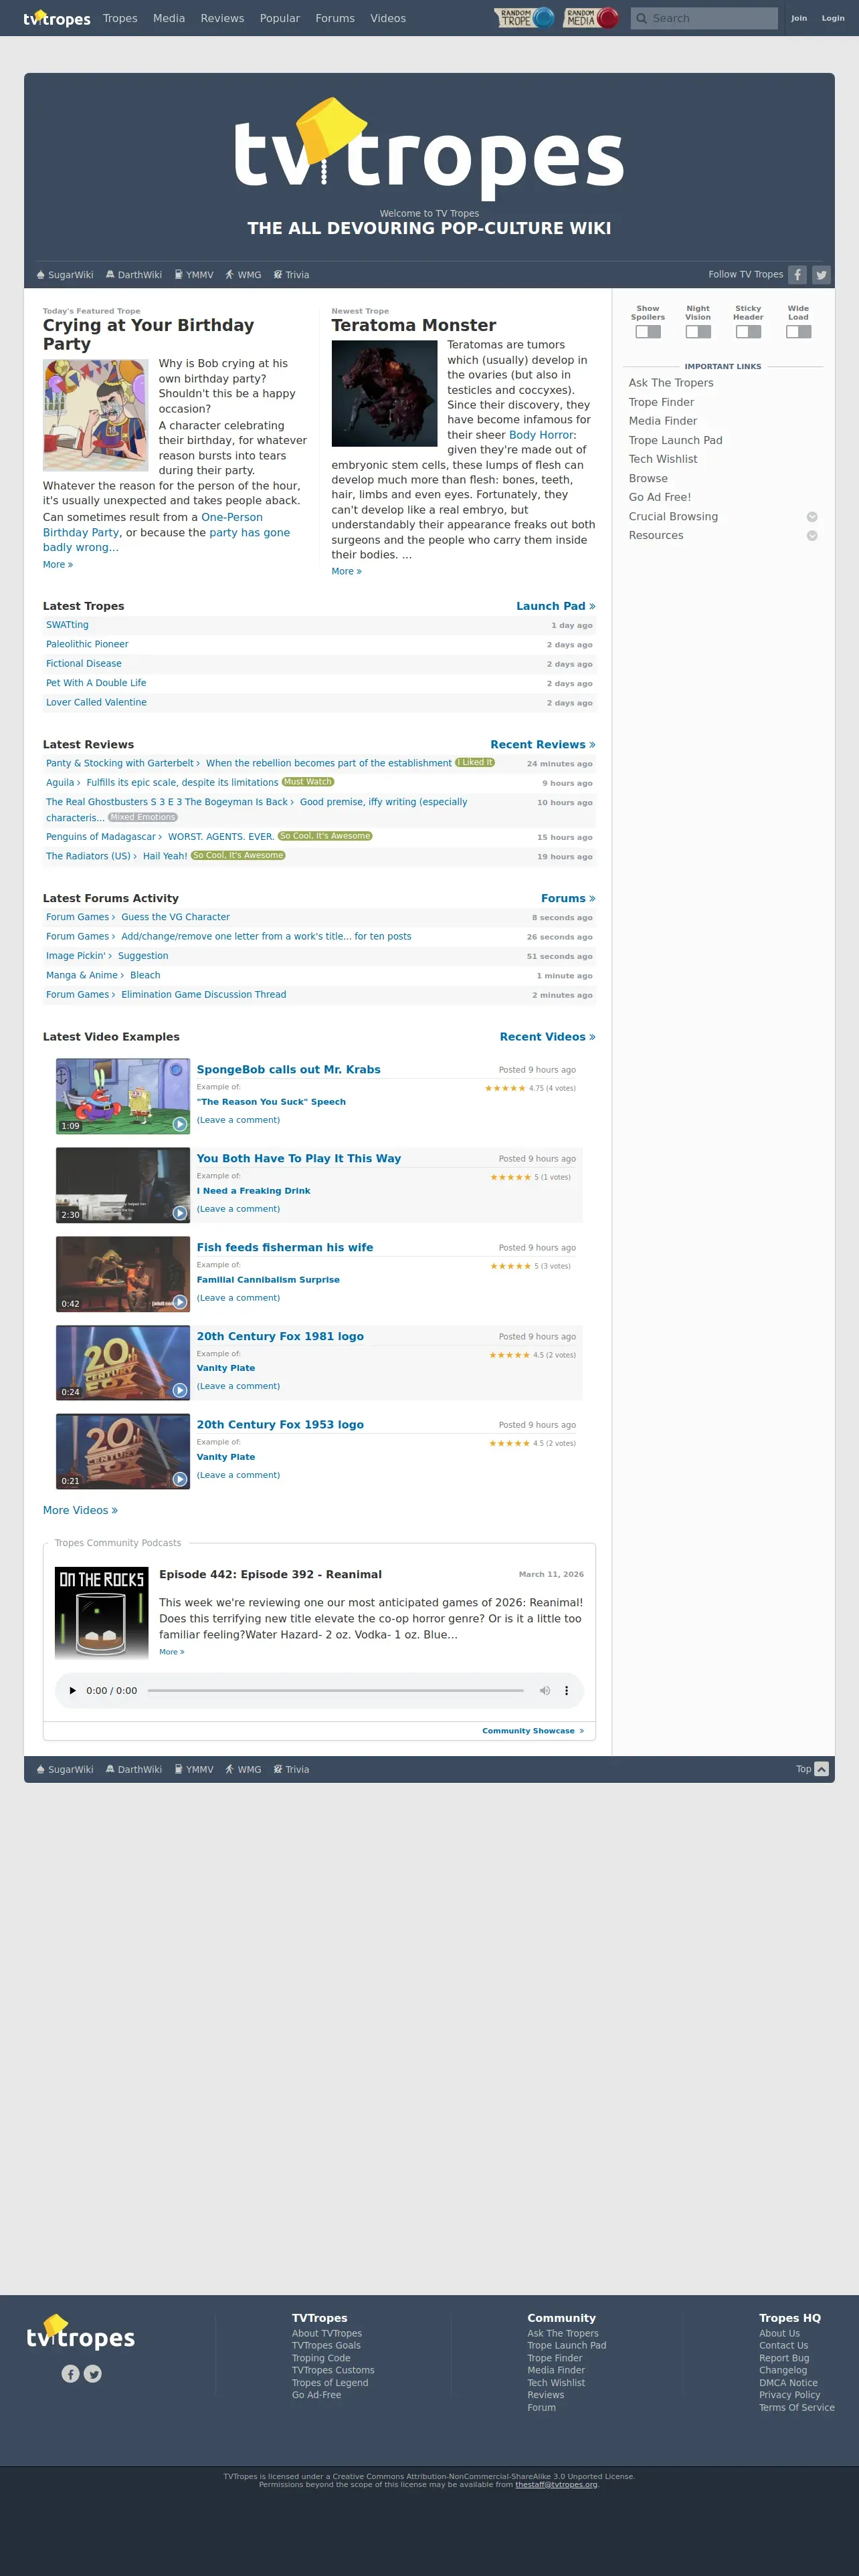
Task: Open the Teratoma Monster trope image
Action: coord(385,393)
